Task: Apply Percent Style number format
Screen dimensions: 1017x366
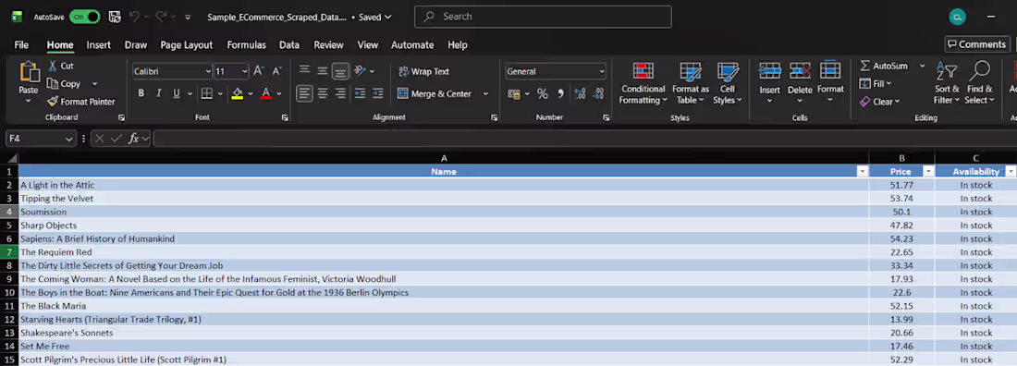Action: pyautogui.click(x=542, y=93)
